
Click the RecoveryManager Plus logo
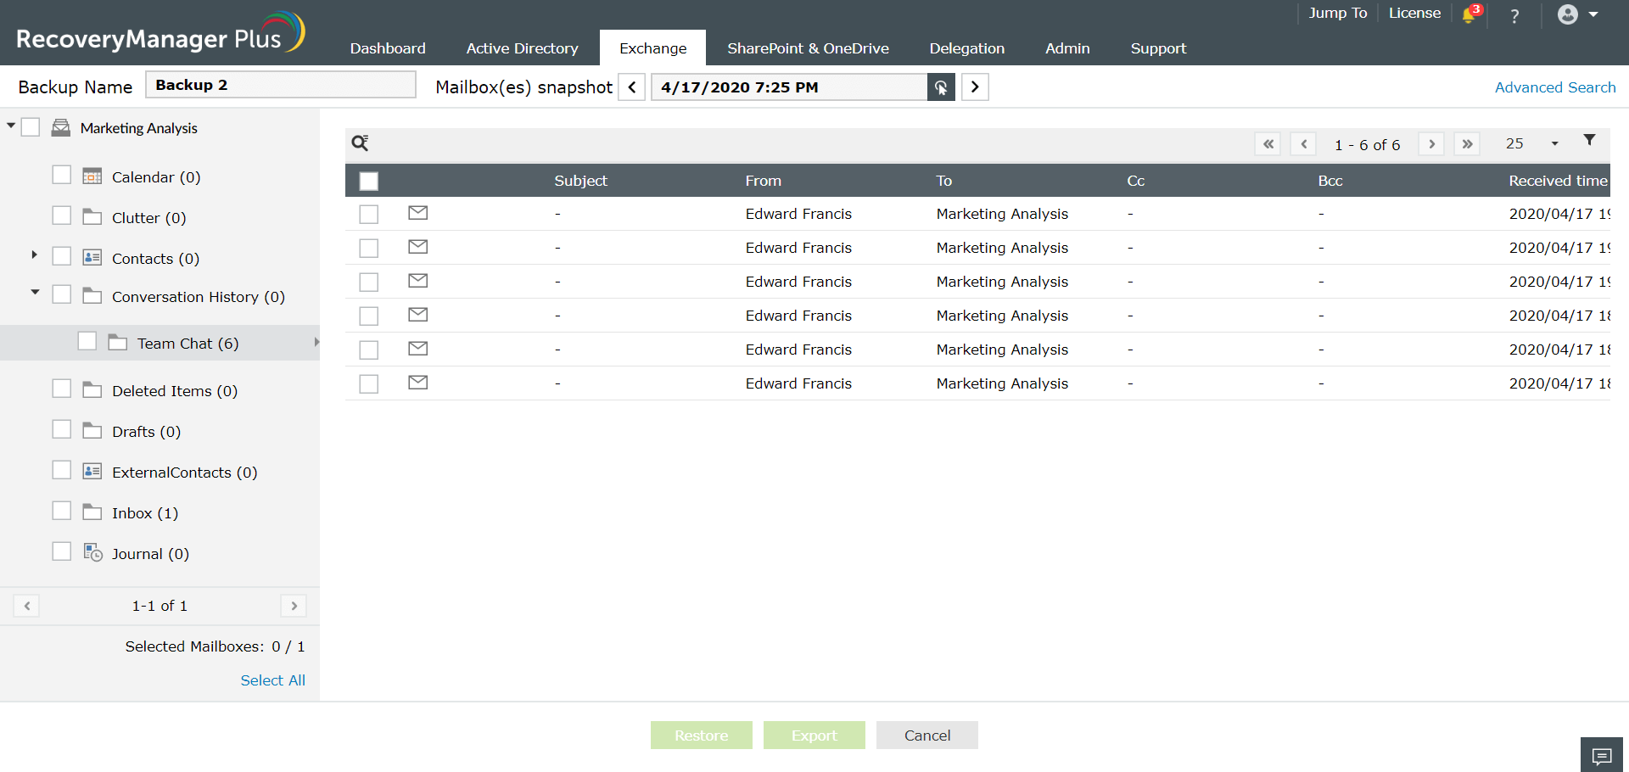[160, 33]
